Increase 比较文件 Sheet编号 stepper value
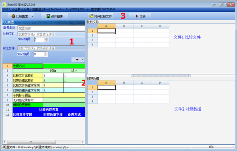The width and height of the screenshot is (237, 151). [46, 38]
